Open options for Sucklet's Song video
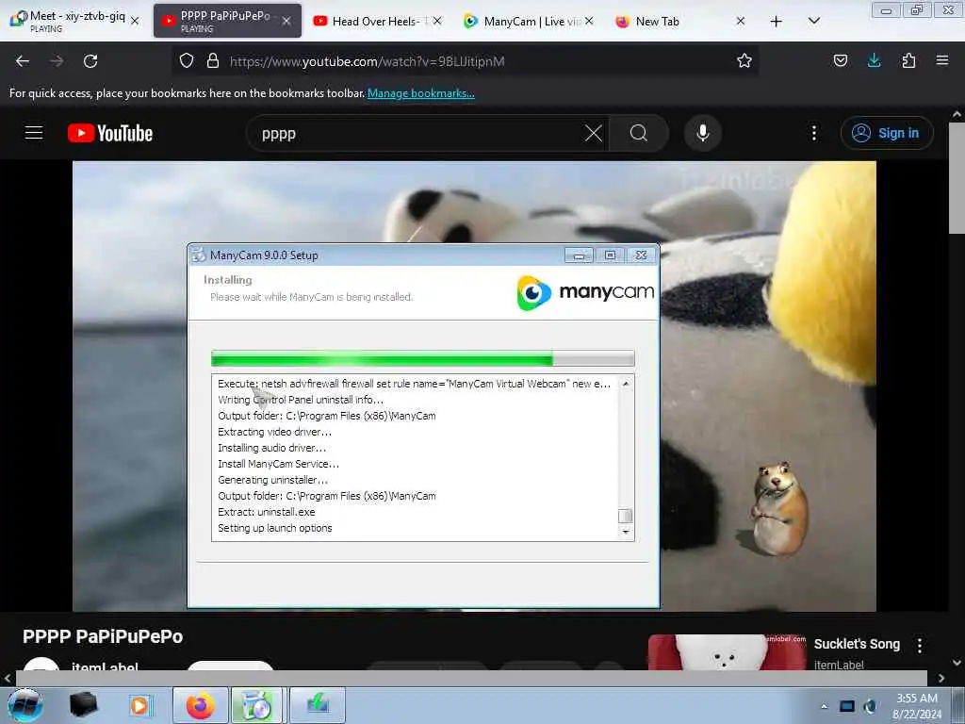 click(919, 645)
